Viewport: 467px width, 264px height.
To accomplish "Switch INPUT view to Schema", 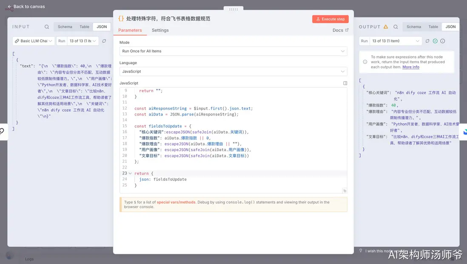I will click(x=65, y=27).
